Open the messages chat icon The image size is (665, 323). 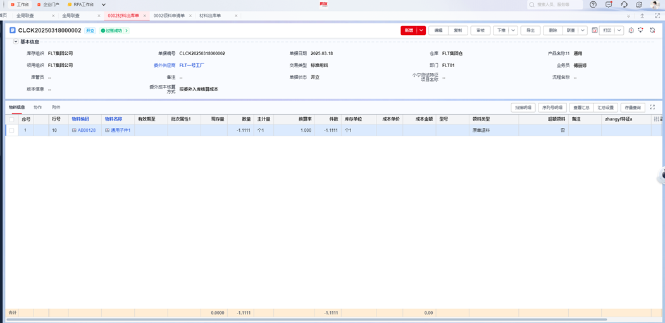click(609, 4)
